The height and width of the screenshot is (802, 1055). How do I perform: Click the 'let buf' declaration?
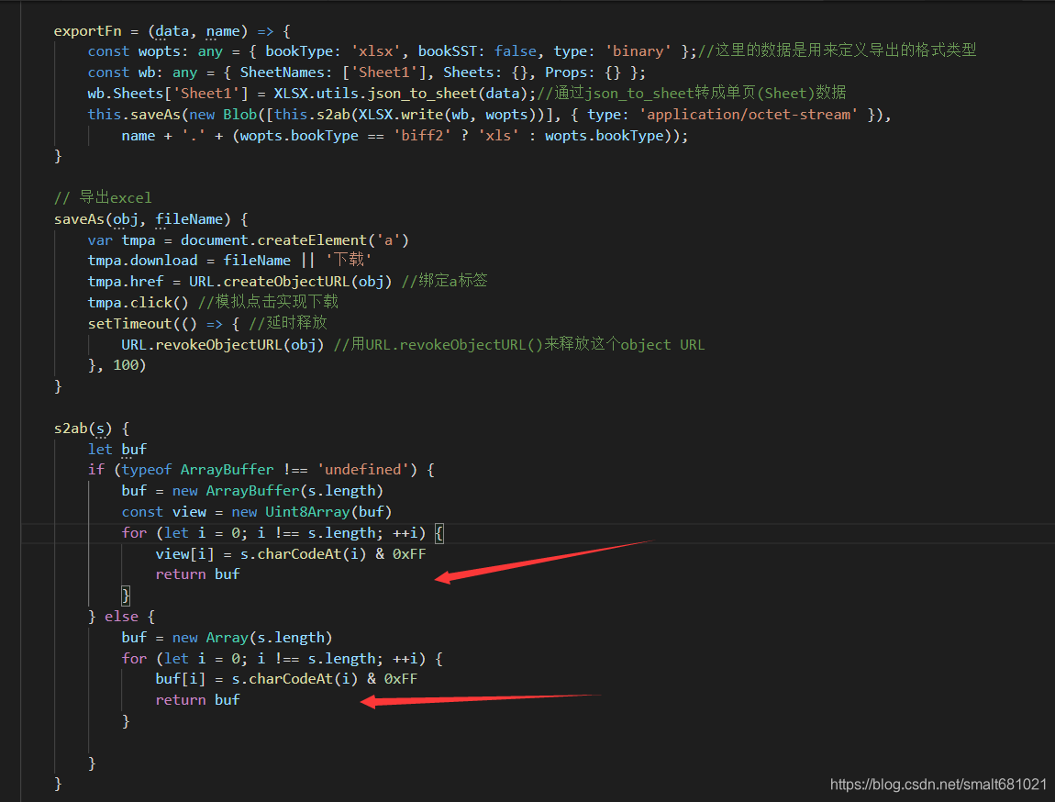(x=117, y=450)
